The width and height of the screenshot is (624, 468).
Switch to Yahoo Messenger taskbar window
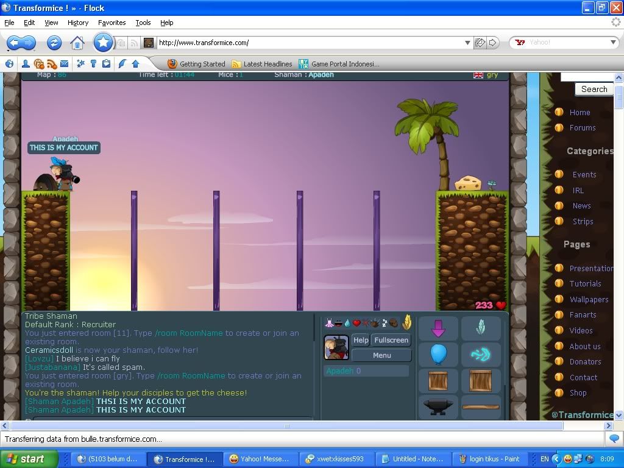click(x=260, y=459)
